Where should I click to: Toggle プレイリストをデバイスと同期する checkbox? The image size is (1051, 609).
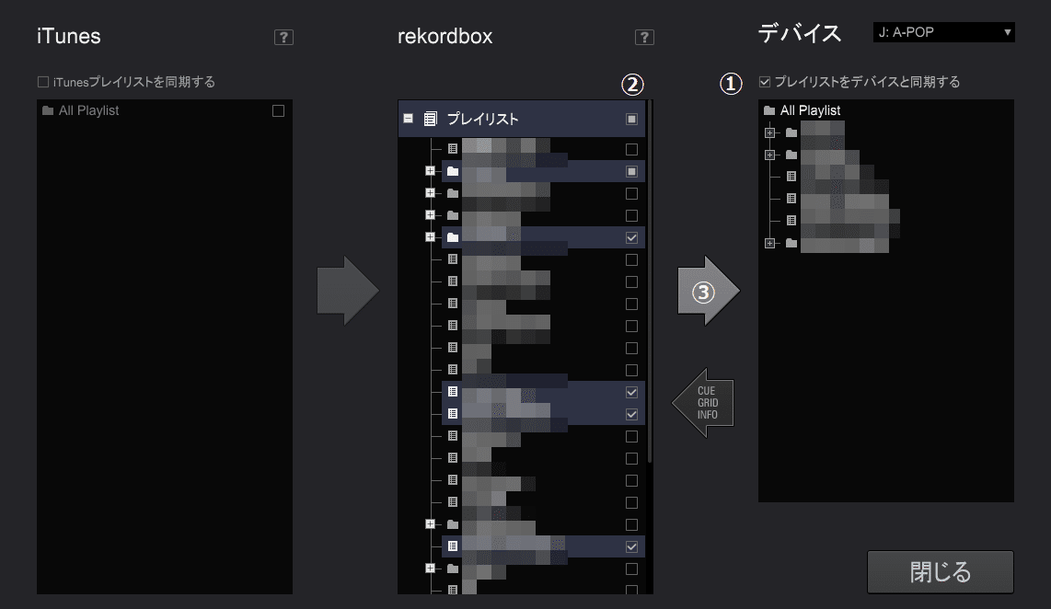coord(764,82)
